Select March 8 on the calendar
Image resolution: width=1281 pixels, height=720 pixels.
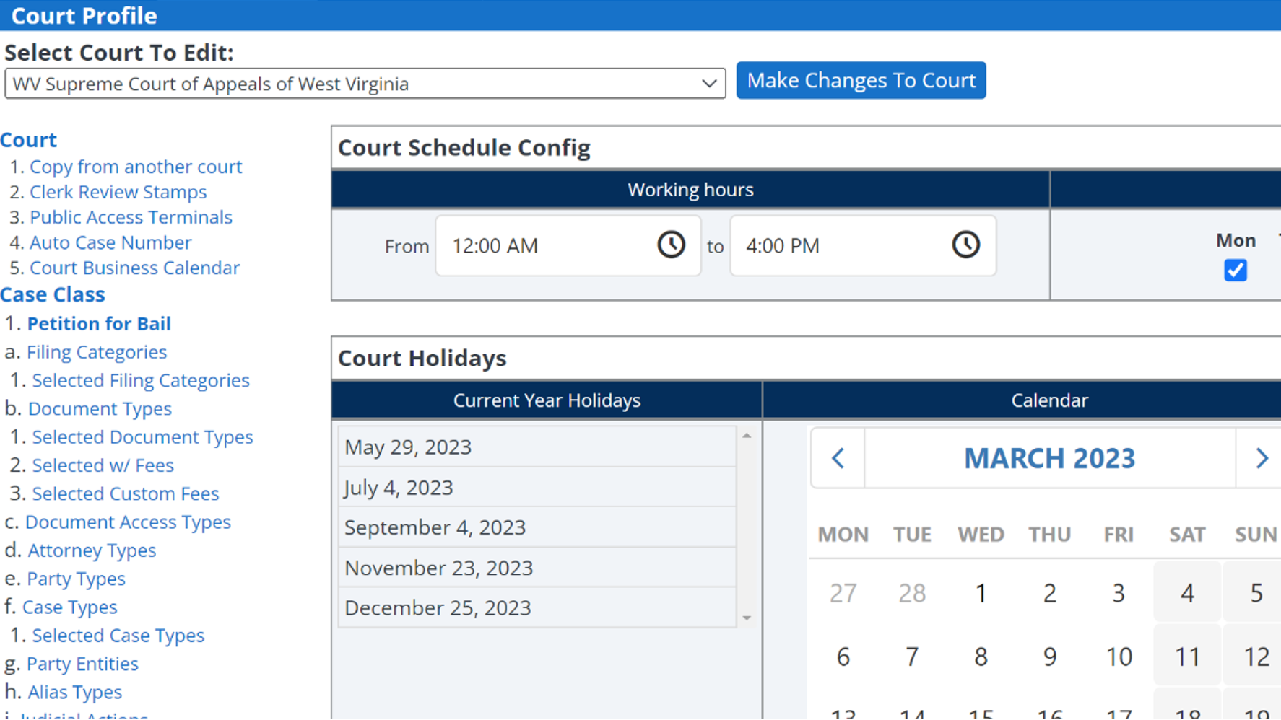(x=981, y=657)
